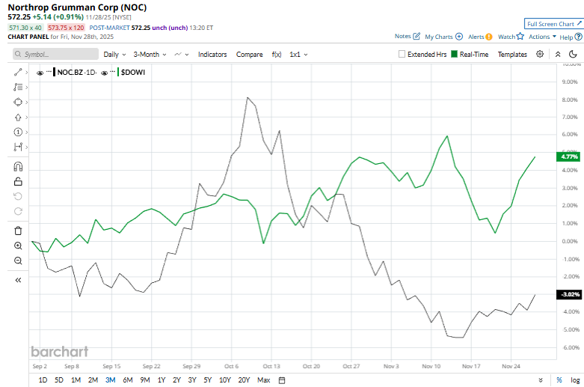Select 2M time range
584x387 pixels.
(x=93, y=380)
